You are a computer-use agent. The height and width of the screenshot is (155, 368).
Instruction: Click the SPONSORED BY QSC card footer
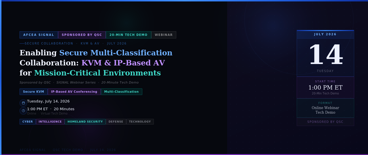325,122
